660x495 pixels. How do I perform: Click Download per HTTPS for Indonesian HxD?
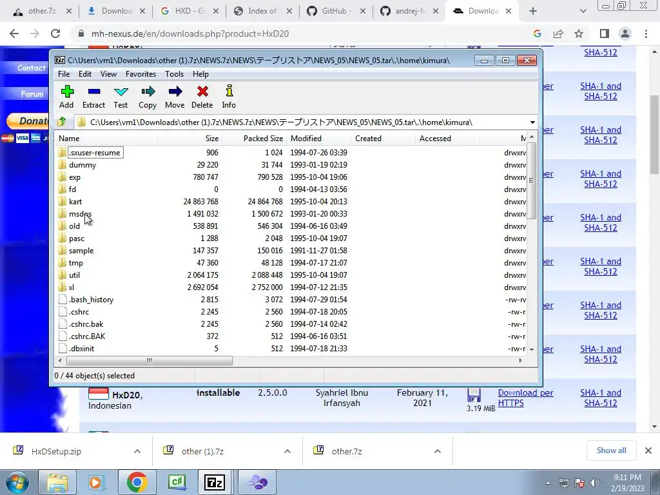point(526,398)
